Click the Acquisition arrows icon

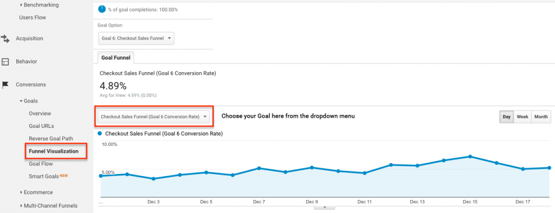pos(5,38)
